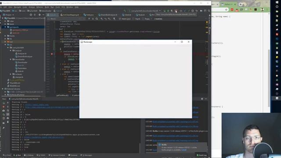This screenshot has width=281, height=158.
Task: Click the green Run button in toolbar
Action: coord(164,11)
